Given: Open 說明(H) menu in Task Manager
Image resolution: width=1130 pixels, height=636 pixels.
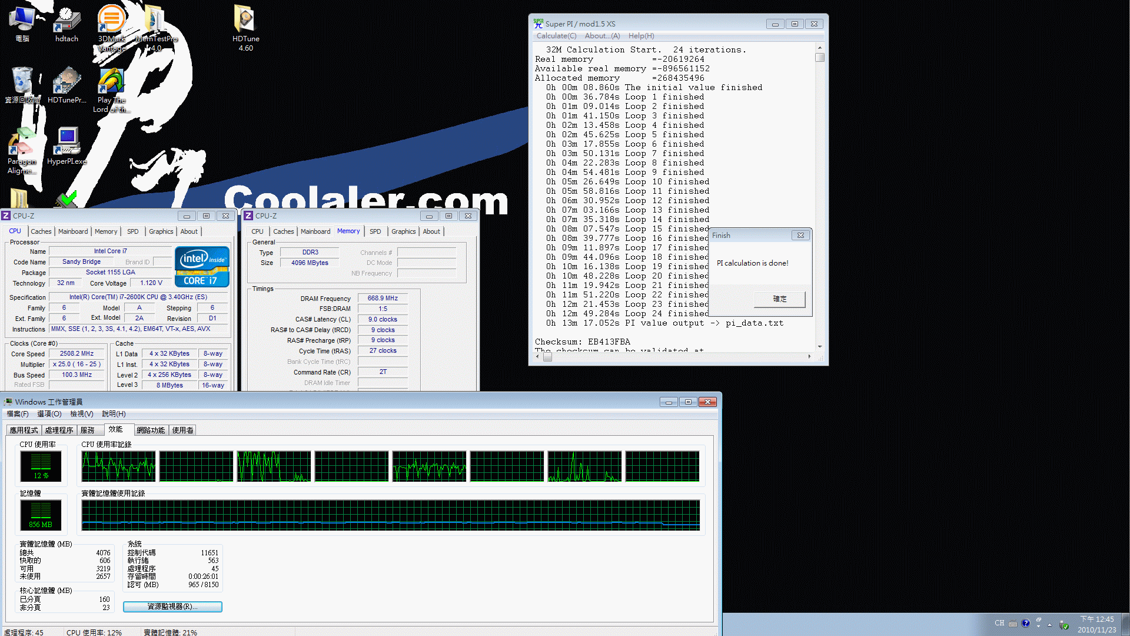Looking at the screenshot, I should (x=114, y=414).
